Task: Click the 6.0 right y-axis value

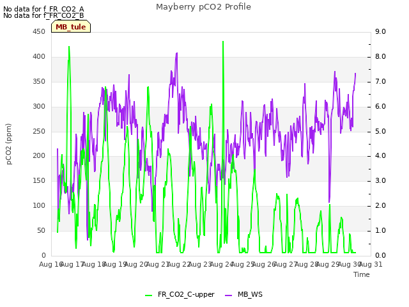Action: [380, 107]
